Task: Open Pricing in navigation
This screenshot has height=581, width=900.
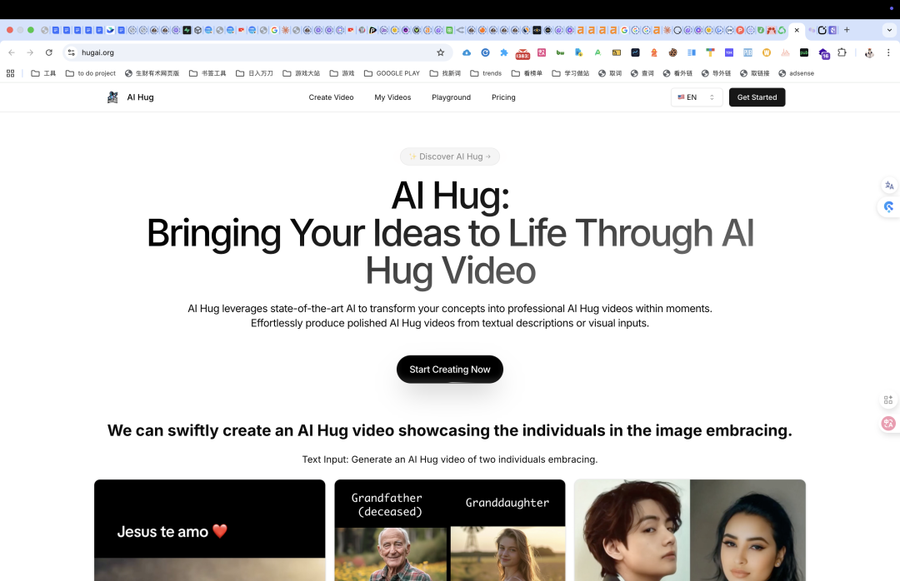Action: [x=503, y=97]
